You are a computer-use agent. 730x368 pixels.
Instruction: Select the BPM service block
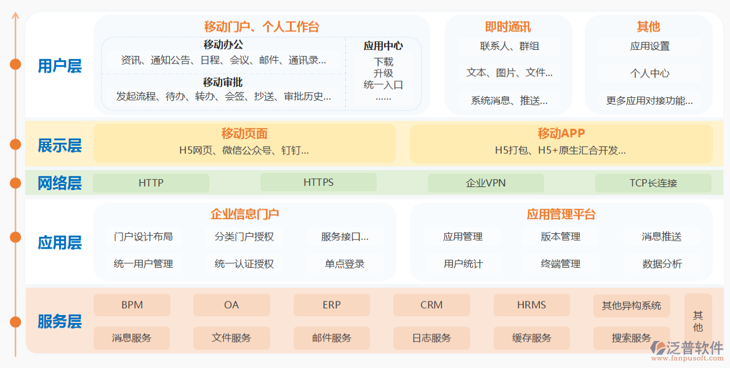[132, 305]
